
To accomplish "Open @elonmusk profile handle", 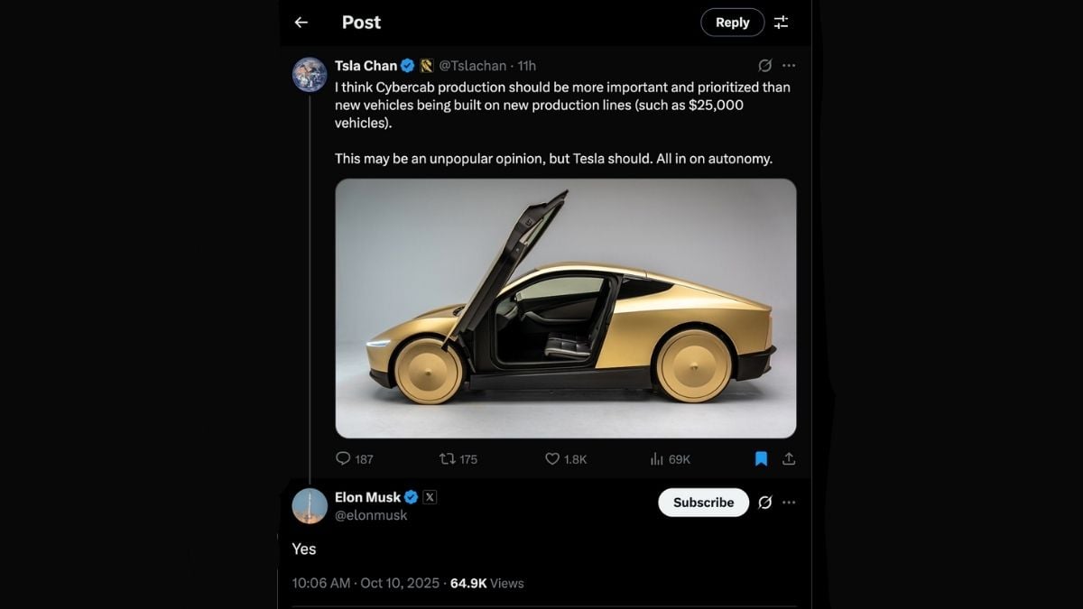I will click(371, 515).
